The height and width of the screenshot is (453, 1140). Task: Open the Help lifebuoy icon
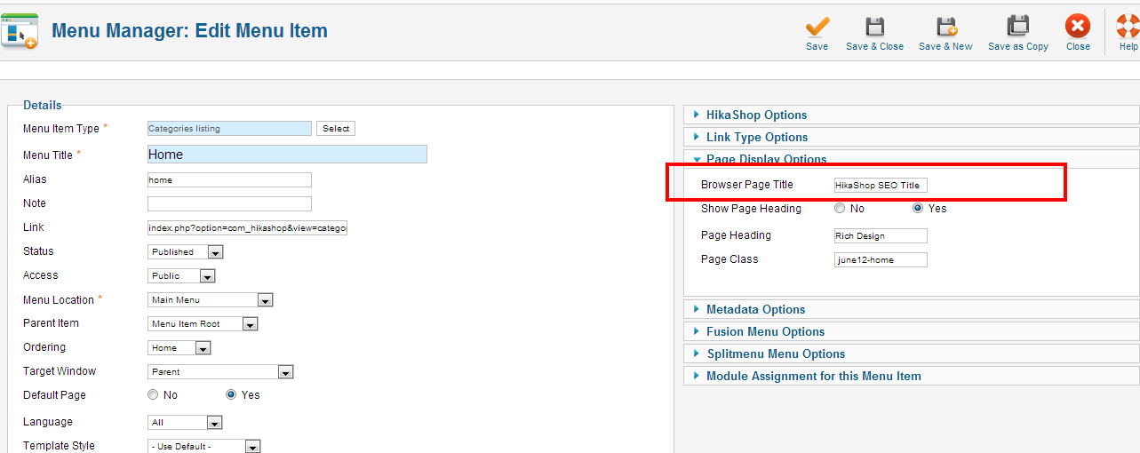tap(1128, 27)
